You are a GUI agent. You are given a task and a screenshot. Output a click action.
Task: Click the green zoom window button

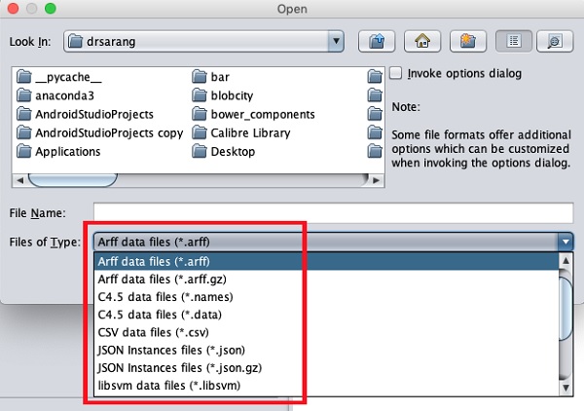tap(51, 8)
